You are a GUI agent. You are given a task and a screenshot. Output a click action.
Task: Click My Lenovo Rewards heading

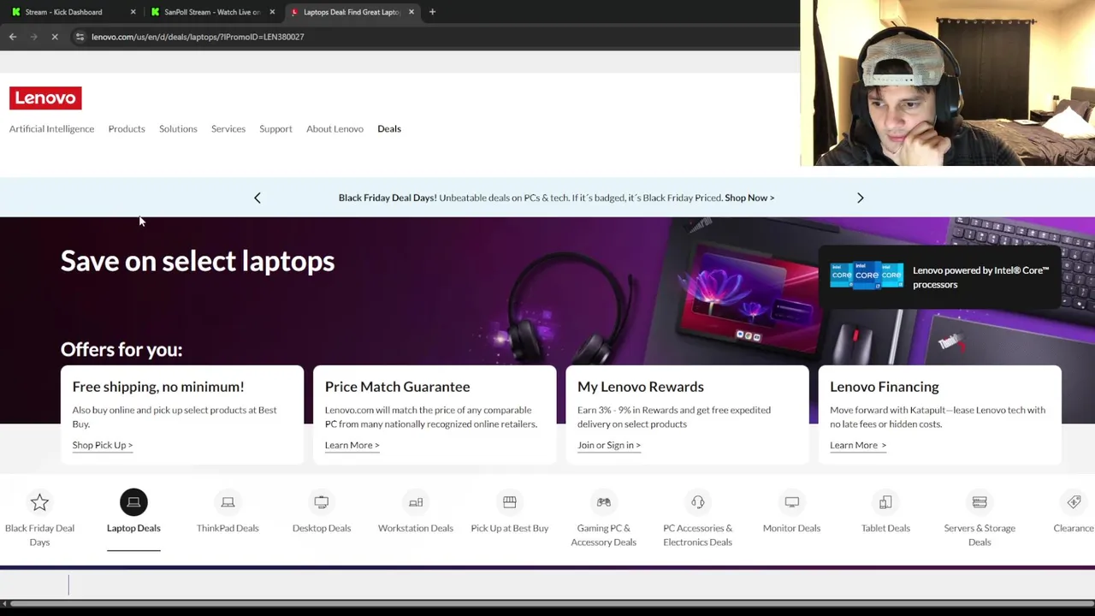pos(641,387)
